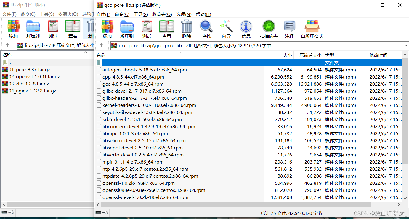This screenshot has width=409, height=219.
Task: Click the drive/key status icon in lib.zip status bar
Action: (8, 212)
